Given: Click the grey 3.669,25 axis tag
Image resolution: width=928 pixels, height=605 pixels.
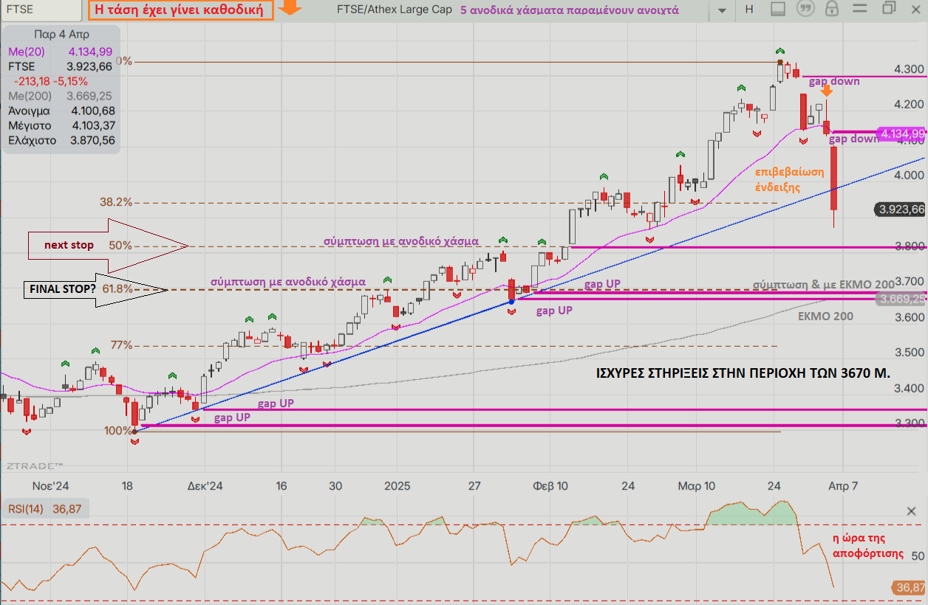Looking at the screenshot, I should click(x=901, y=299).
